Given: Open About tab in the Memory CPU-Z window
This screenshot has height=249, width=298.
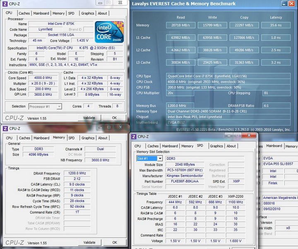Looking at the screenshot, I should point(103,138).
